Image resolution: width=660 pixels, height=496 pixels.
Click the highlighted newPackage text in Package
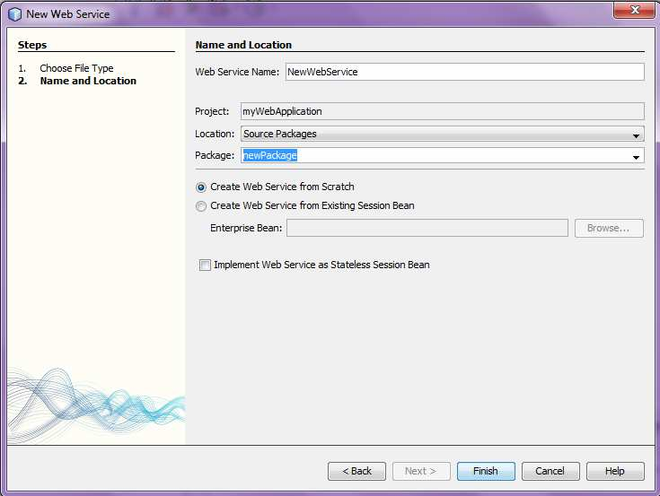269,155
